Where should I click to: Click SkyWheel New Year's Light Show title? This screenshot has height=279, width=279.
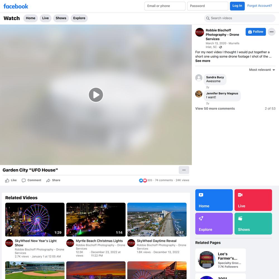point(36,243)
